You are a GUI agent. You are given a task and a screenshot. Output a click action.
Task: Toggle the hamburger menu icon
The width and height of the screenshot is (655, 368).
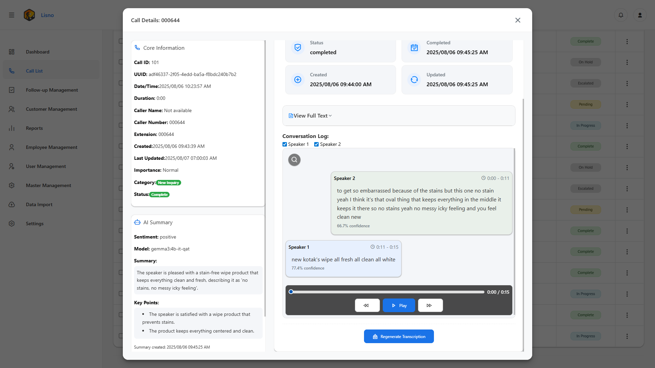coord(12,15)
